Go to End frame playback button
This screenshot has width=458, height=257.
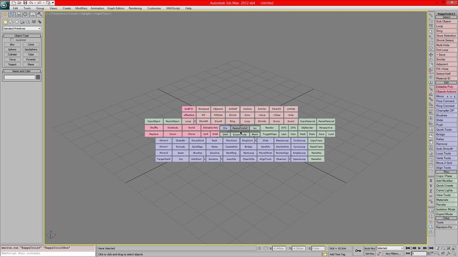pos(431,249)
